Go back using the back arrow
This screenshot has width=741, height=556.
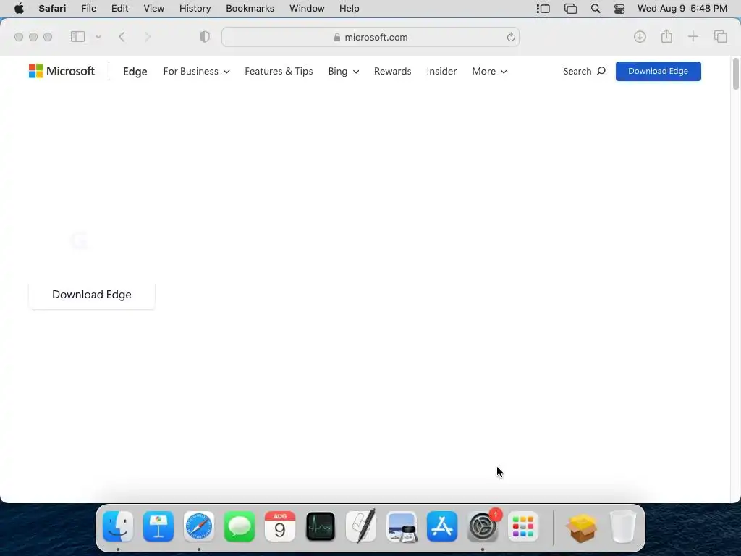122,37
